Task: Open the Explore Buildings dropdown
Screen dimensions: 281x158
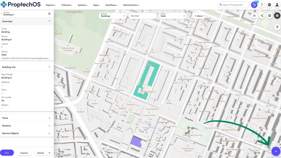Action: (113, 16)
